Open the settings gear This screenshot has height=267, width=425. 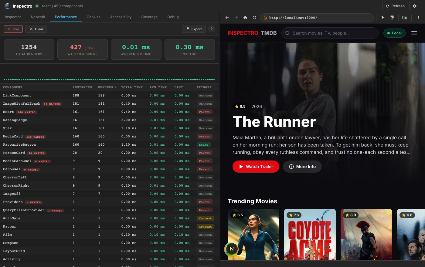tap(415, 6)
